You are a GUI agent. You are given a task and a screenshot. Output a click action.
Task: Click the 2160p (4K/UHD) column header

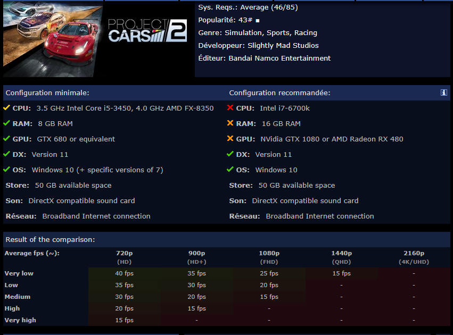pos(414,257)
